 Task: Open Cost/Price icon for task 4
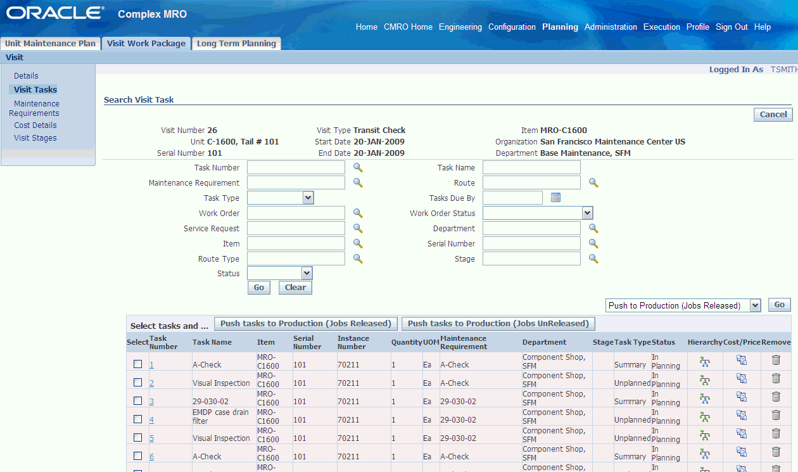[742, 415]
